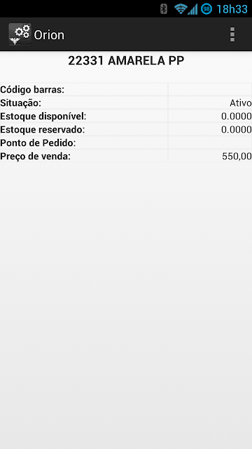Tap the 18h33 clock in status bar

pyautogui.click(x=232, y=9)
